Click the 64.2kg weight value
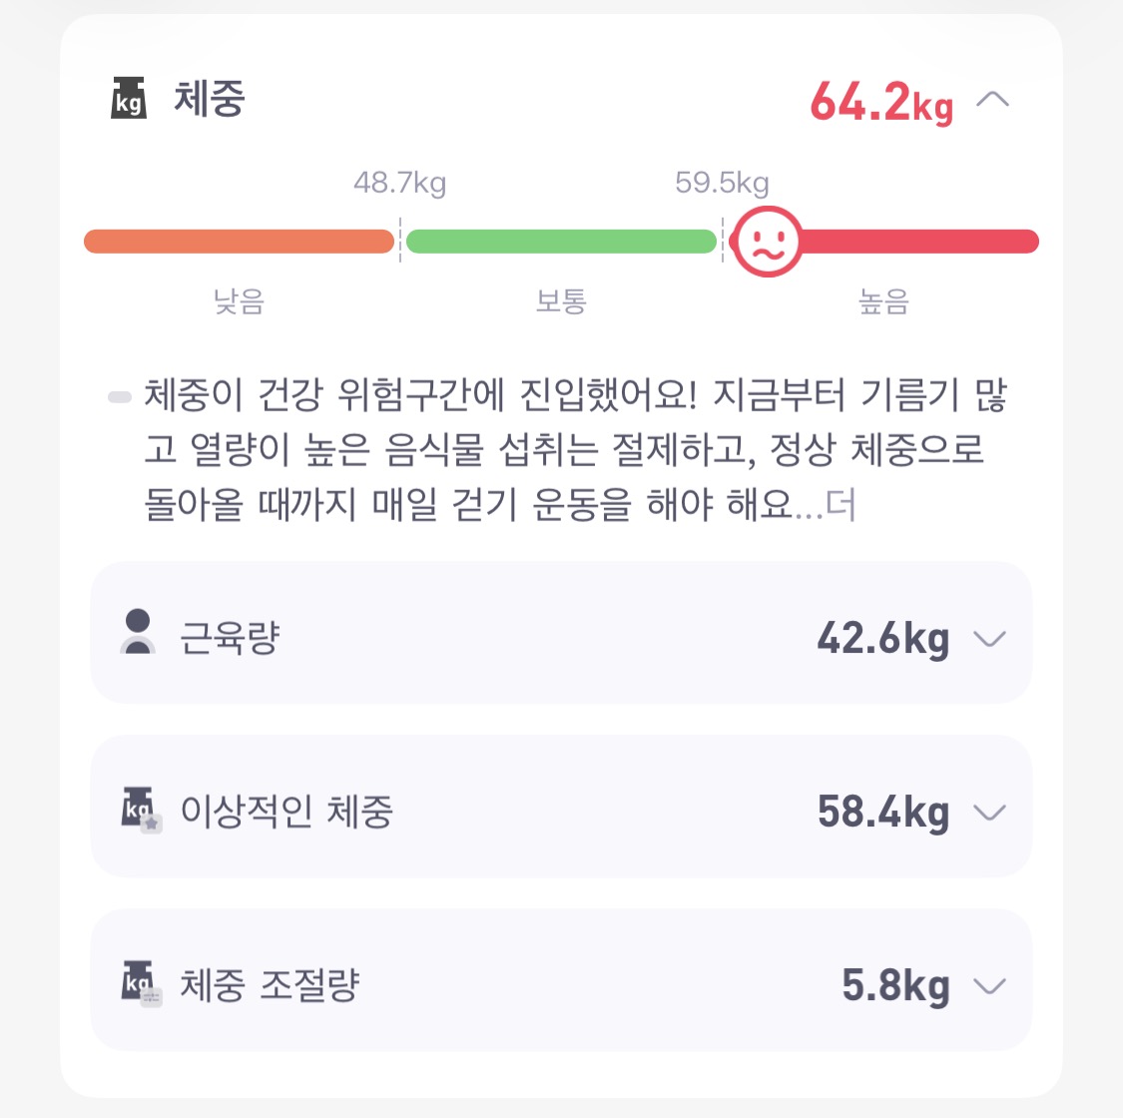Screen dimensions: 1123x1118 click(881, 103)
